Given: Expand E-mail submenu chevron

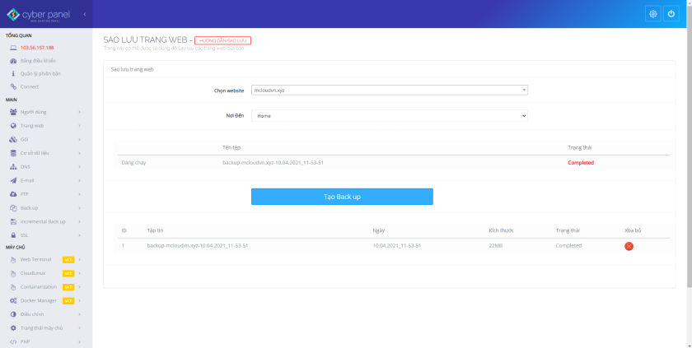Looking at the screenshot, I should click(79, 181).
